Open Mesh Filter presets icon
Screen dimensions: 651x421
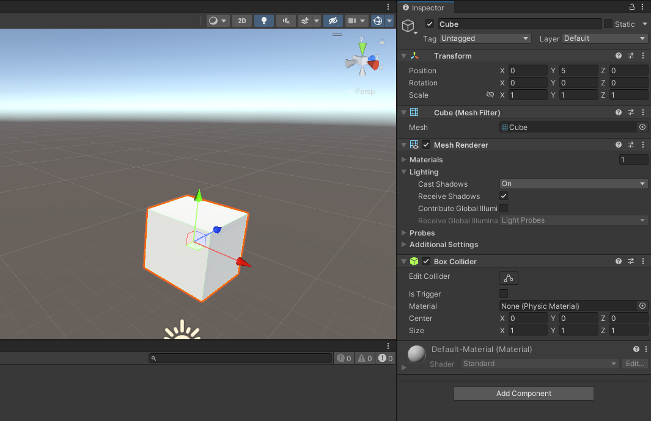(631, 112)
